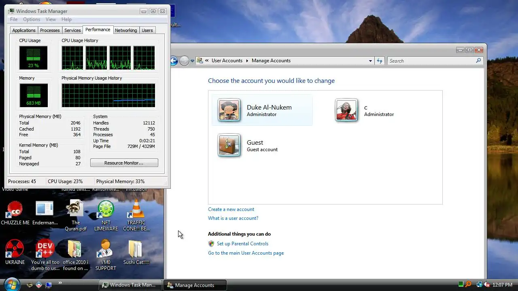
Task: Click the Forward arrow in Manage Accounts
Action: (184, 61)
